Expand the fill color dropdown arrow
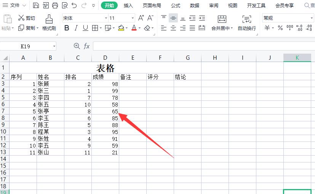The height and width of the screenshot is (194, 315). 126,28
